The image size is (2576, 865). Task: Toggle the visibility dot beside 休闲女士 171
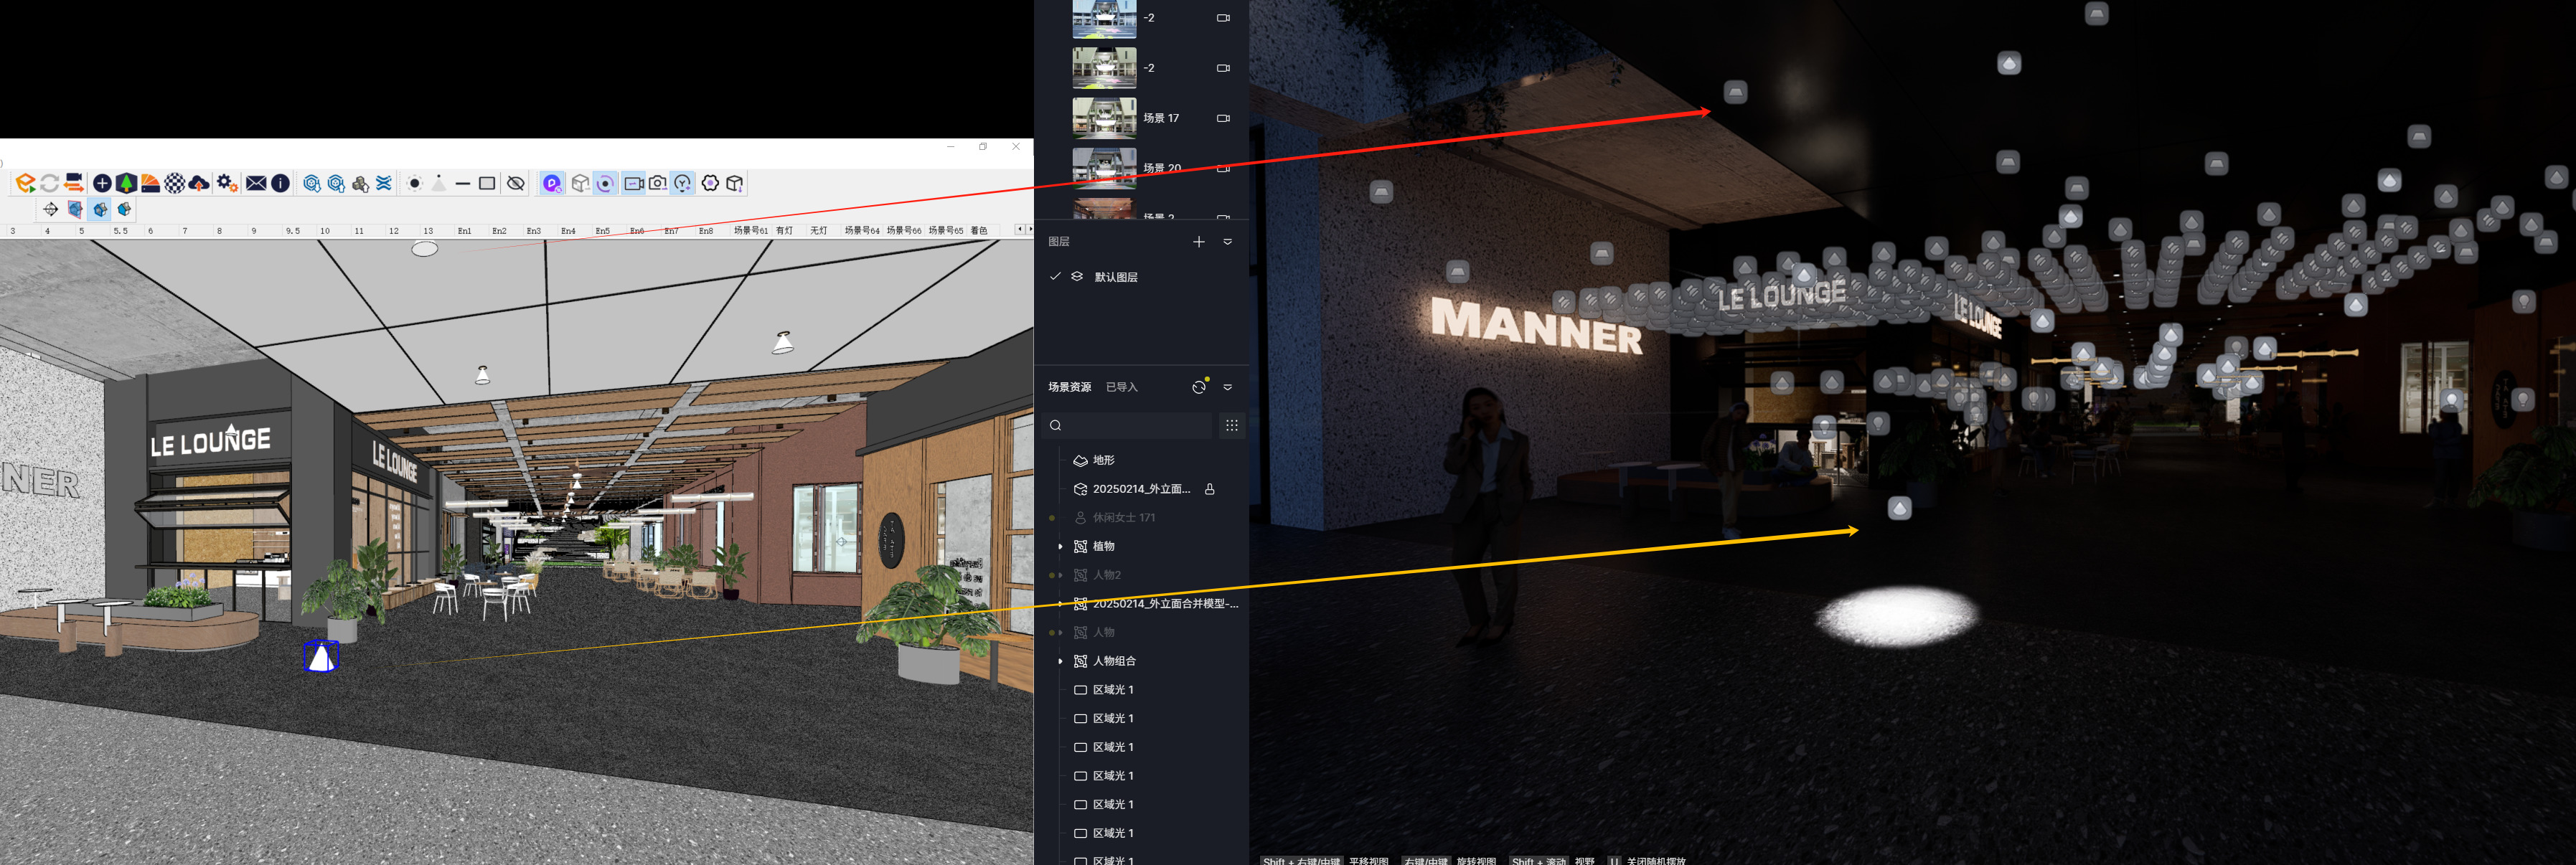tap(1052, 518)
